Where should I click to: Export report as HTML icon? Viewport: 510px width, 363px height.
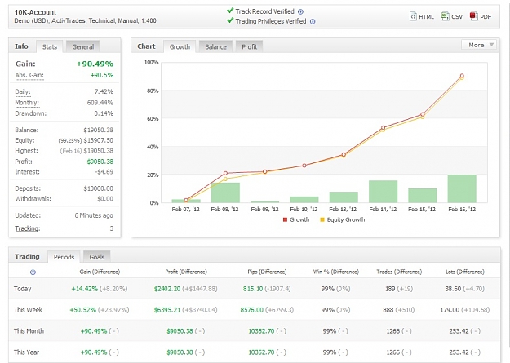pos(413,16)
